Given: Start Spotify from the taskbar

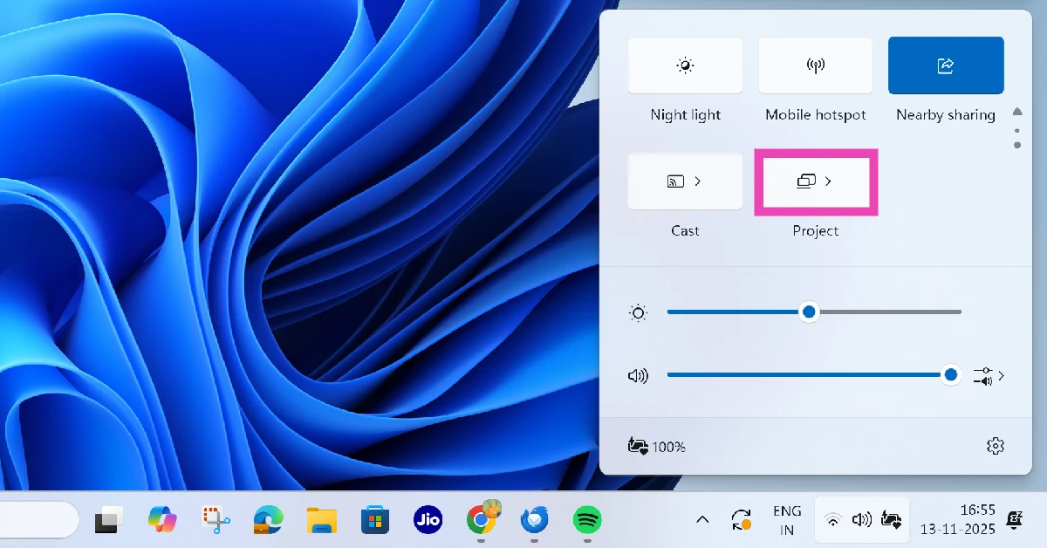Looking at the screenshot, I should pos(586,519).
